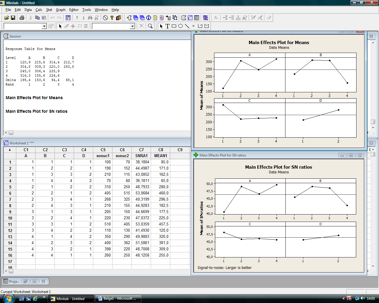Viewport: 379px width, 303px height.
Task: Click the Help question mark icon
Action: [x=112, y=18]
